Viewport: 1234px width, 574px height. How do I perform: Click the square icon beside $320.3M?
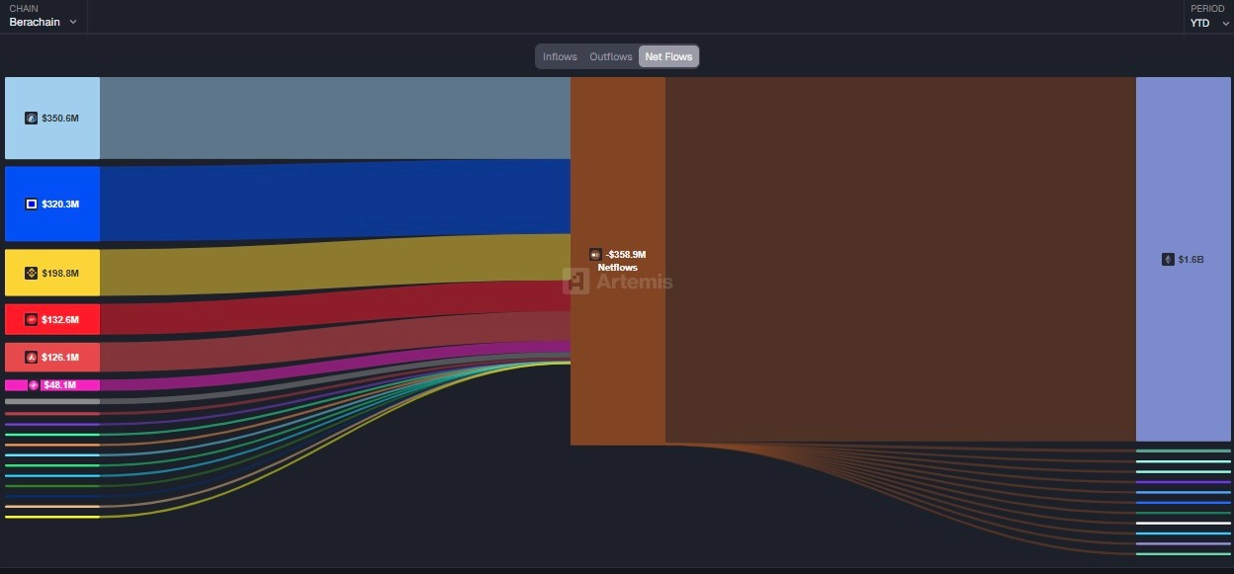31,205
